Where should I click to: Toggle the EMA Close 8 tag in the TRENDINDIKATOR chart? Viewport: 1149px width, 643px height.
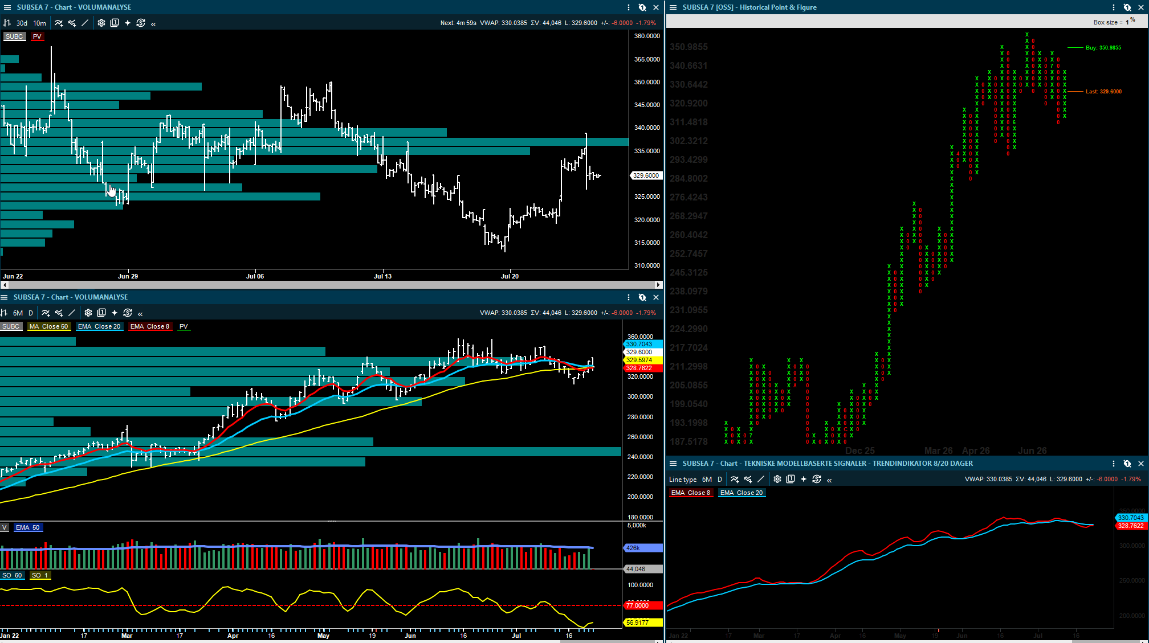pyautogui.click(x=690, y=493)
